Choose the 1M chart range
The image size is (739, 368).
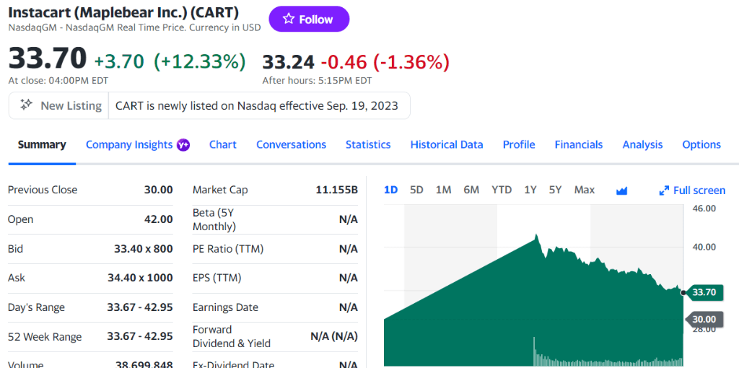click(443, 190)
